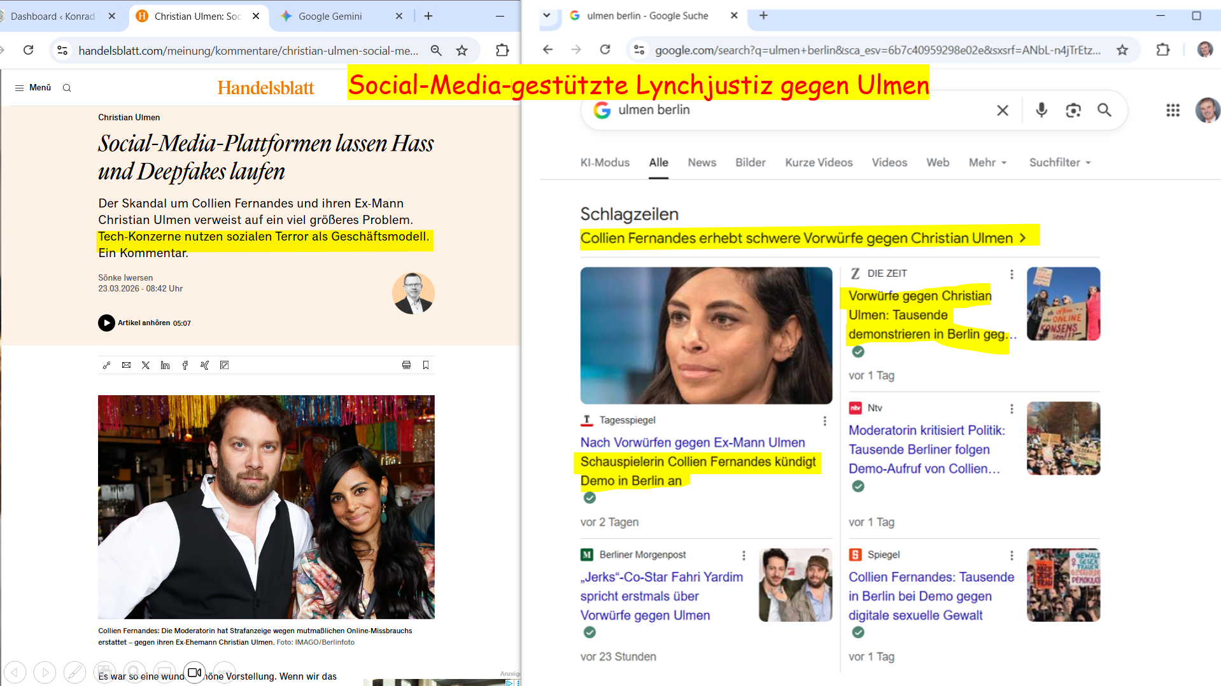Switch to the Google Gemini browser tab
1221x686 pixels.
tap(330, 17)
